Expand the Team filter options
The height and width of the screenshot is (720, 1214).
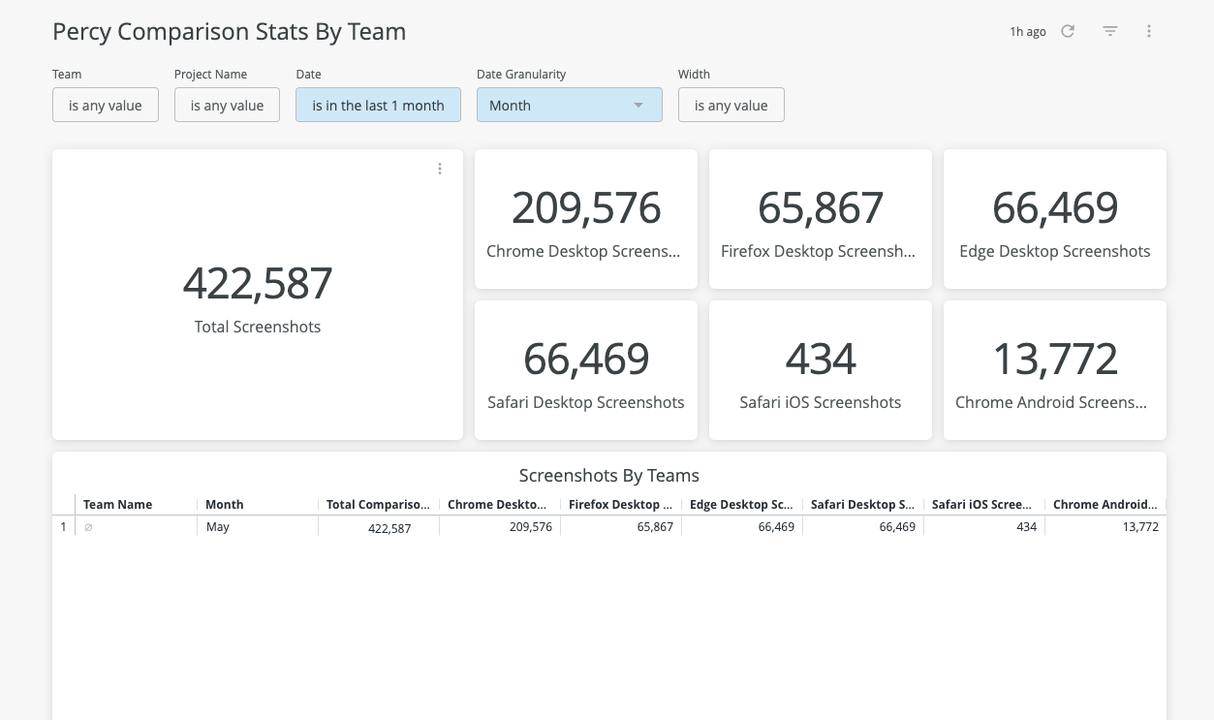(x=105, y=105)
